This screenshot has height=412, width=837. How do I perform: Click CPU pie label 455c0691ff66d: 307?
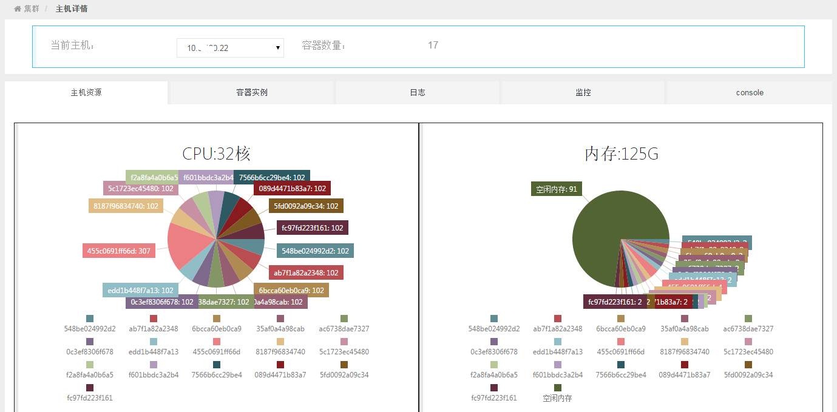pyautogui.click(x=119, y=251)
